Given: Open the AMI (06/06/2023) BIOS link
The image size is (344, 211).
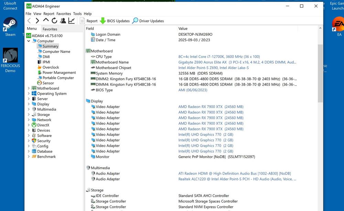Looking at the screenshot, I should click(193, 90).
